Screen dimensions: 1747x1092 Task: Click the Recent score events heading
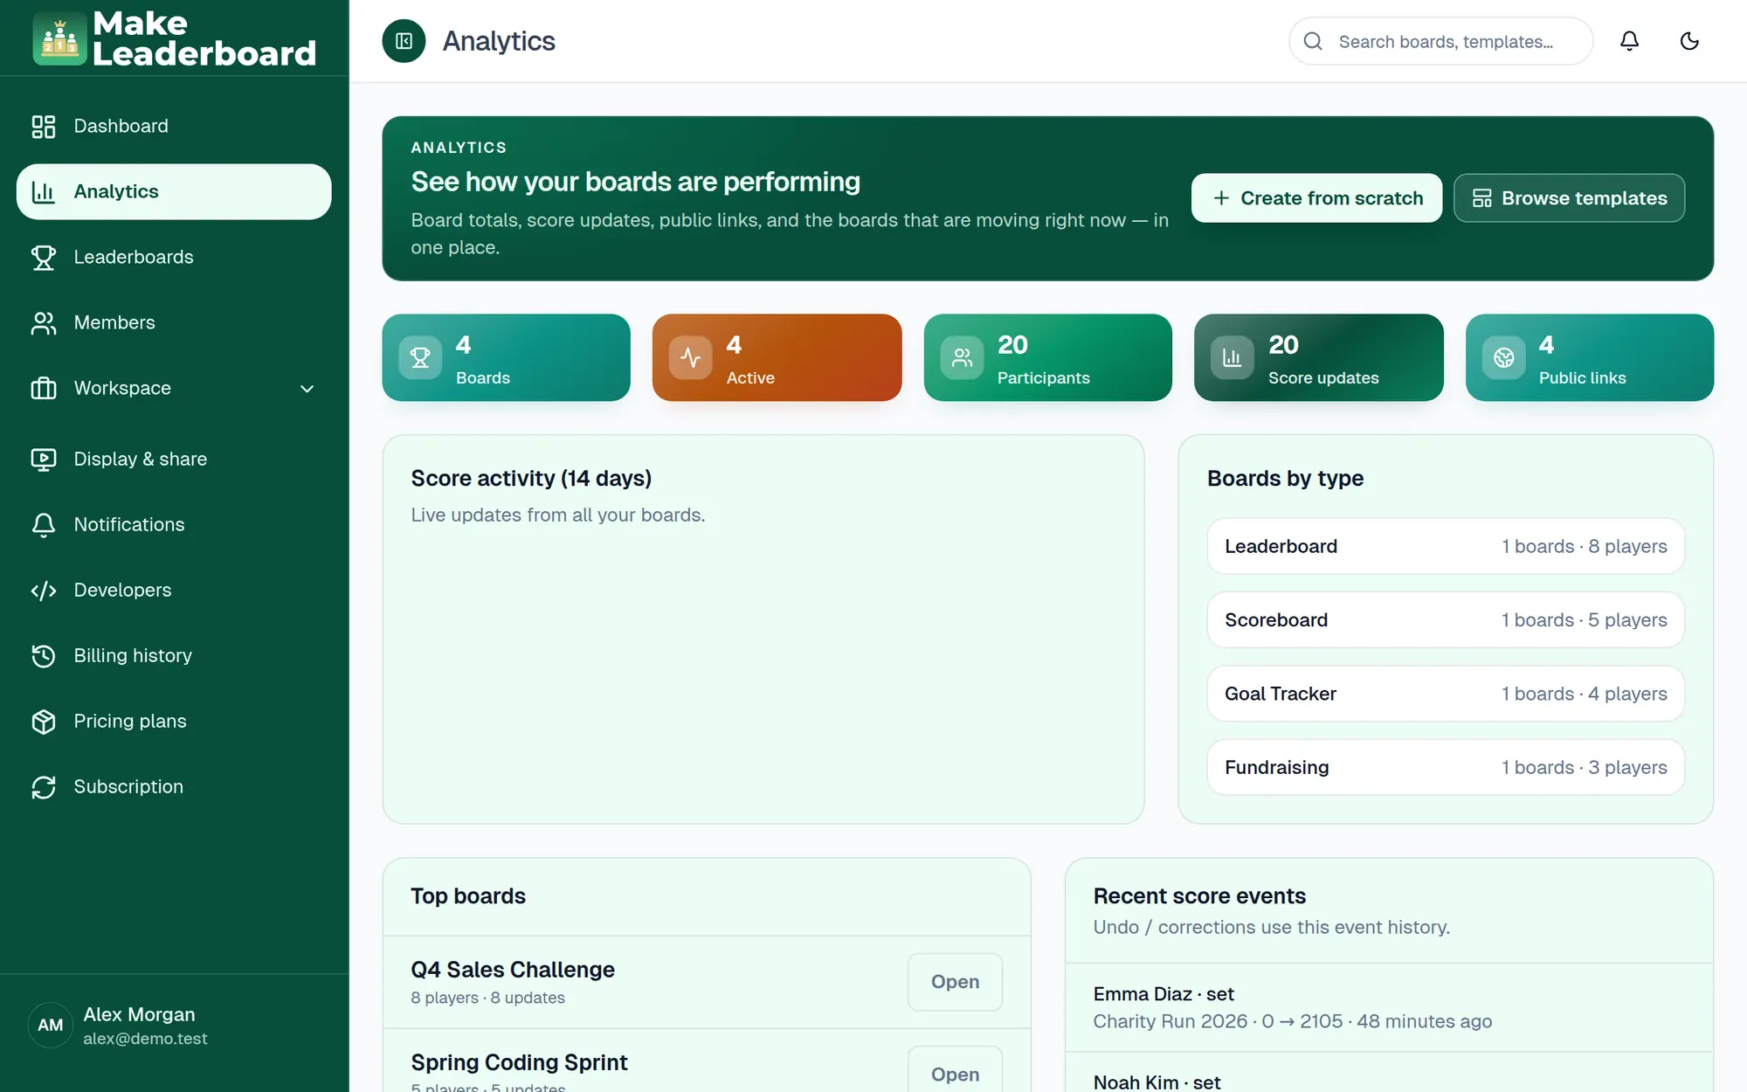pyautogui.click(x=1199, y=896)
